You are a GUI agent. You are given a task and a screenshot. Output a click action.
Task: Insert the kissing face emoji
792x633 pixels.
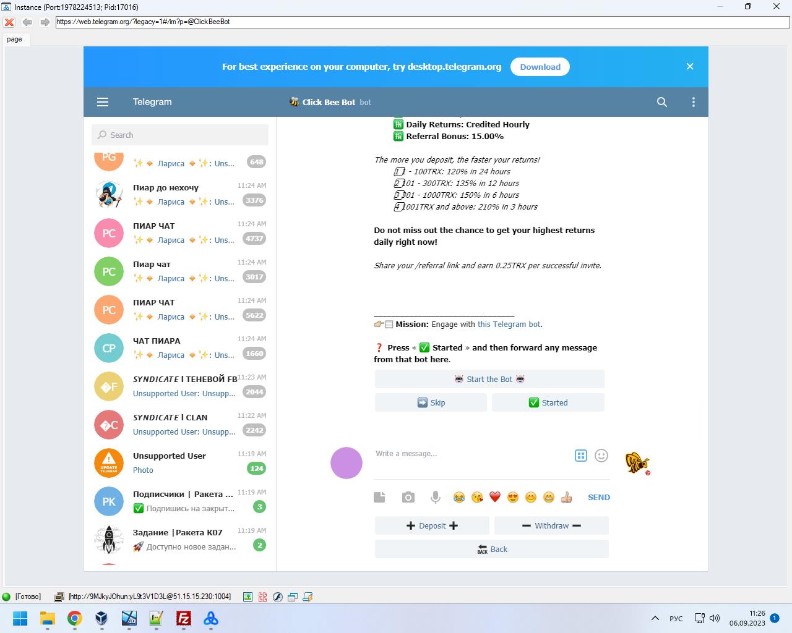click(x=477, y=497)
